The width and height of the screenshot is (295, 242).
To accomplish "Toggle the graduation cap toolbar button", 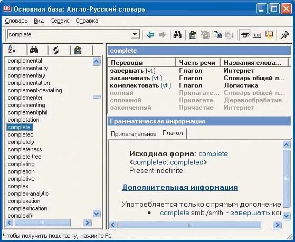I will (245, 35).
